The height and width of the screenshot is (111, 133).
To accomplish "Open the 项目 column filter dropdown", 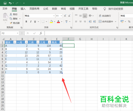I will [15, 42].
